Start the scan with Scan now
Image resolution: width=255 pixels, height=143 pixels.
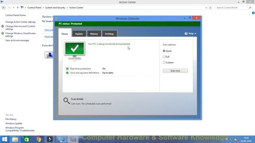[x=175, y=71]
